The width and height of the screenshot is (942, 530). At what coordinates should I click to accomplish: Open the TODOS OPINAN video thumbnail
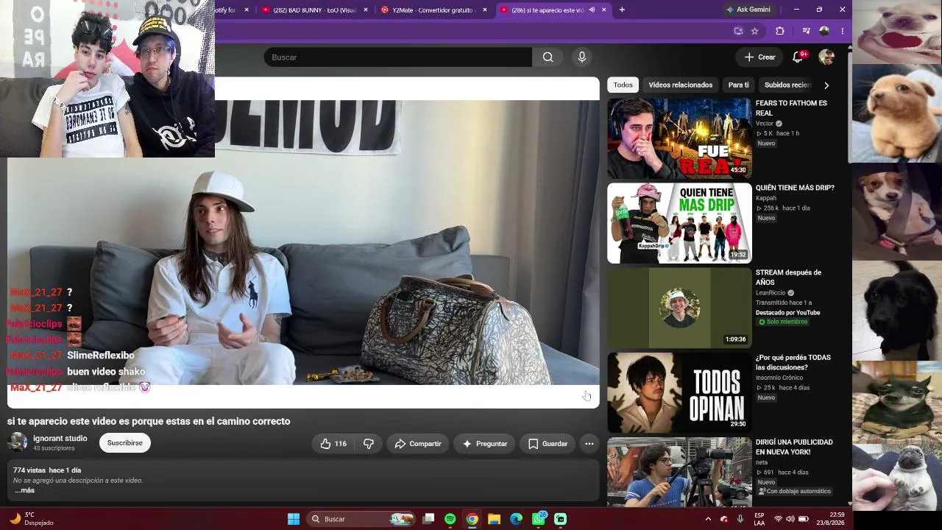tap(679, 393)
